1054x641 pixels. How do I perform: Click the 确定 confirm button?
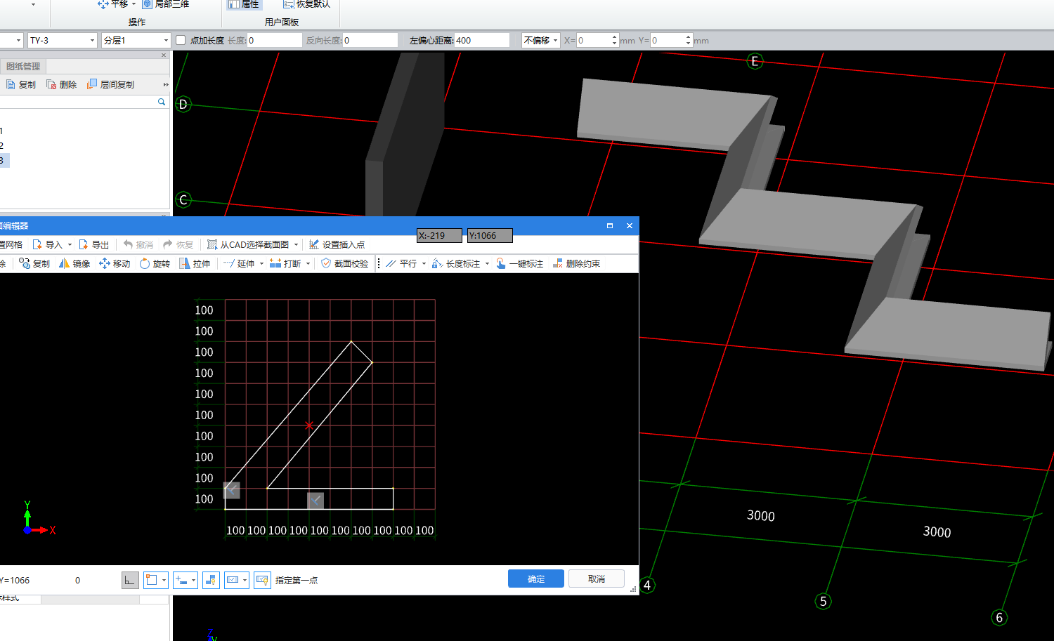coord(536,579)
